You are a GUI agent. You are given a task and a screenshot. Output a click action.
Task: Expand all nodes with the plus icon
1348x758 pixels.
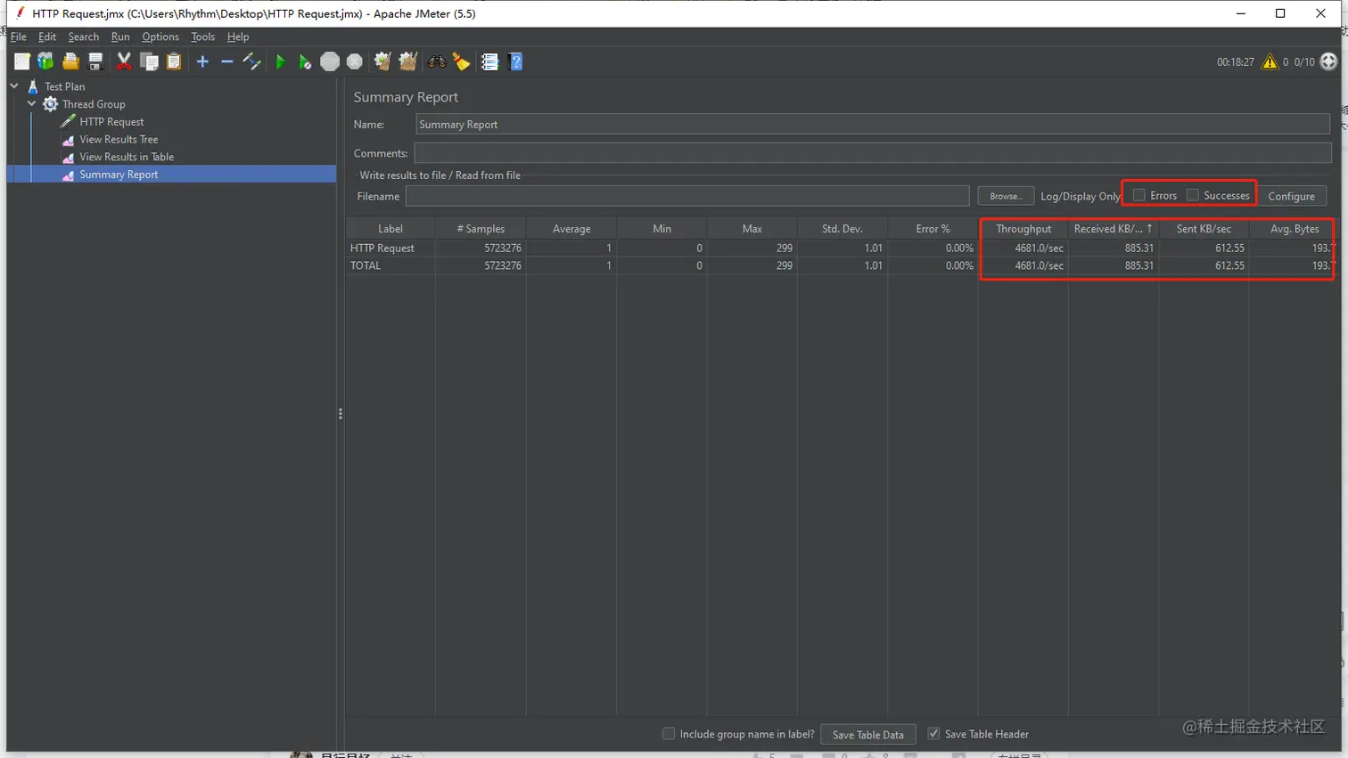202,61
